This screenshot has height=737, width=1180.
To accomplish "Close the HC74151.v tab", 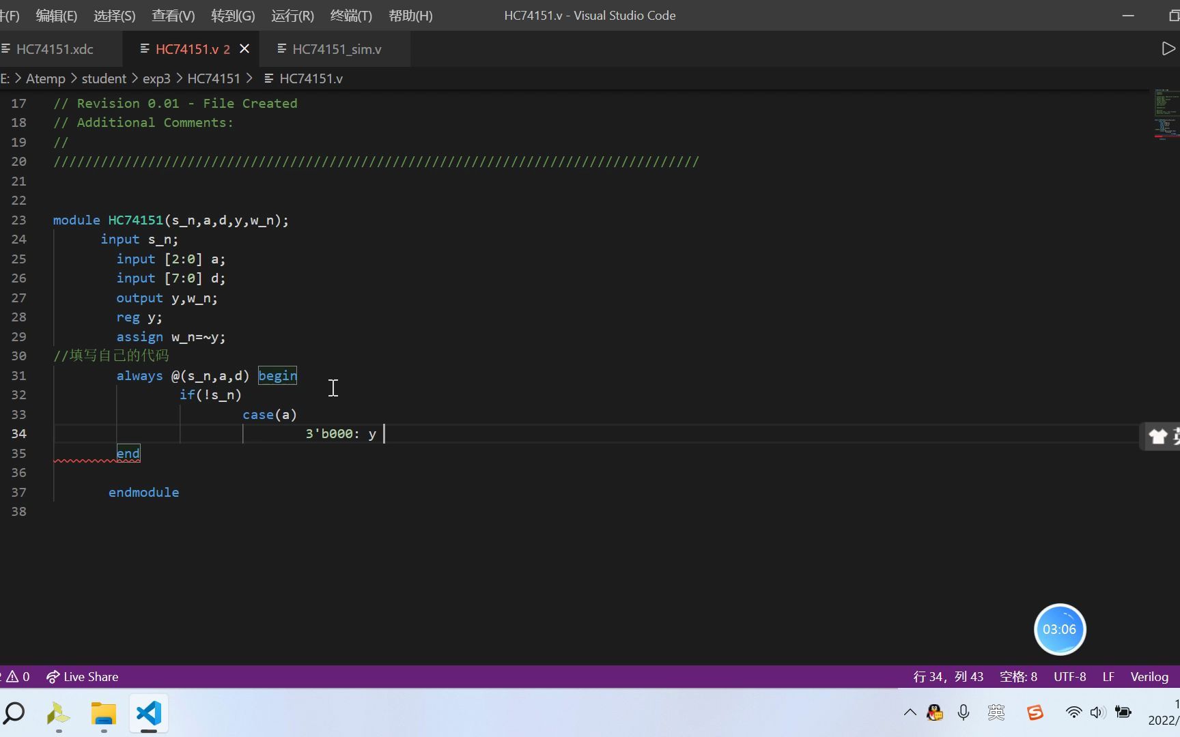I will click(x=244, y=49).
